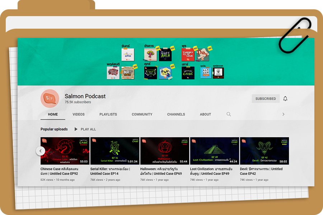Click the 55:44 duration badge
This screenshot has height=215, width=323.
183,162
